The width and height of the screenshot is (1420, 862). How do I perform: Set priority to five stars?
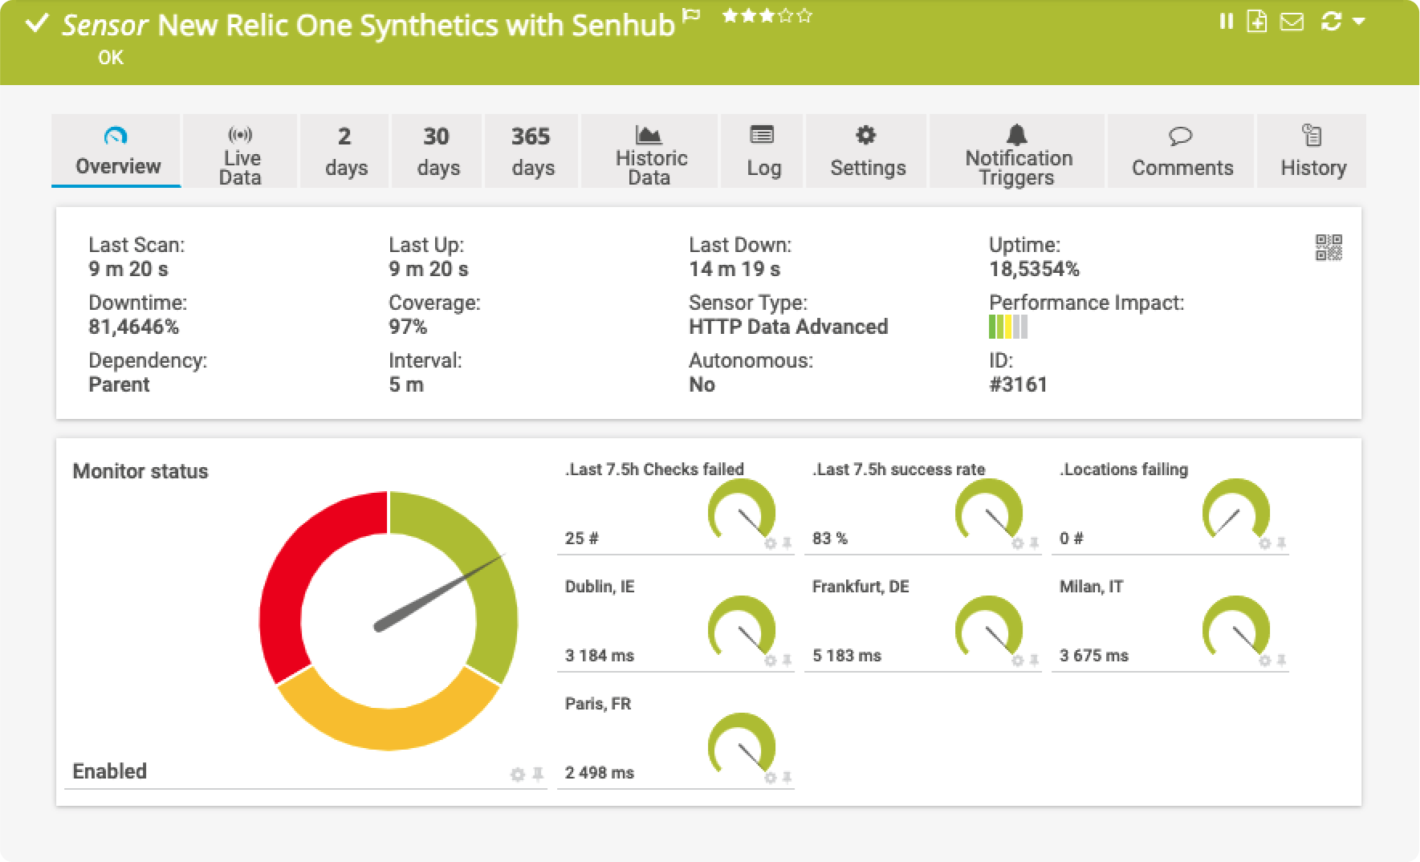[805, 15]
